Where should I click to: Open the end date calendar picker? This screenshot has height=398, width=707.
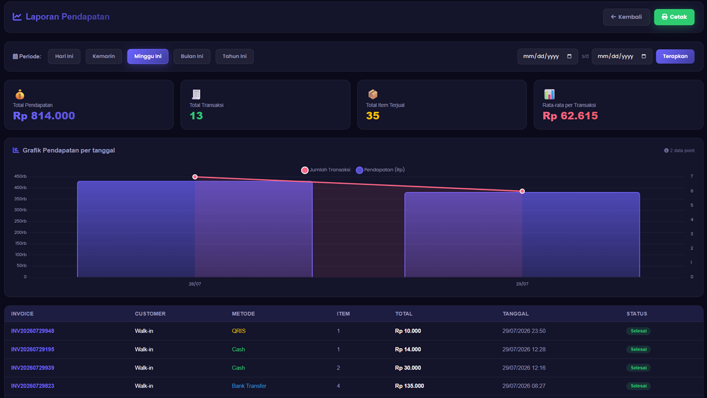(644, 57)
